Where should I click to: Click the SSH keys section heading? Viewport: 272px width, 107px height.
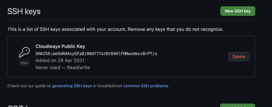coord(24,12)
